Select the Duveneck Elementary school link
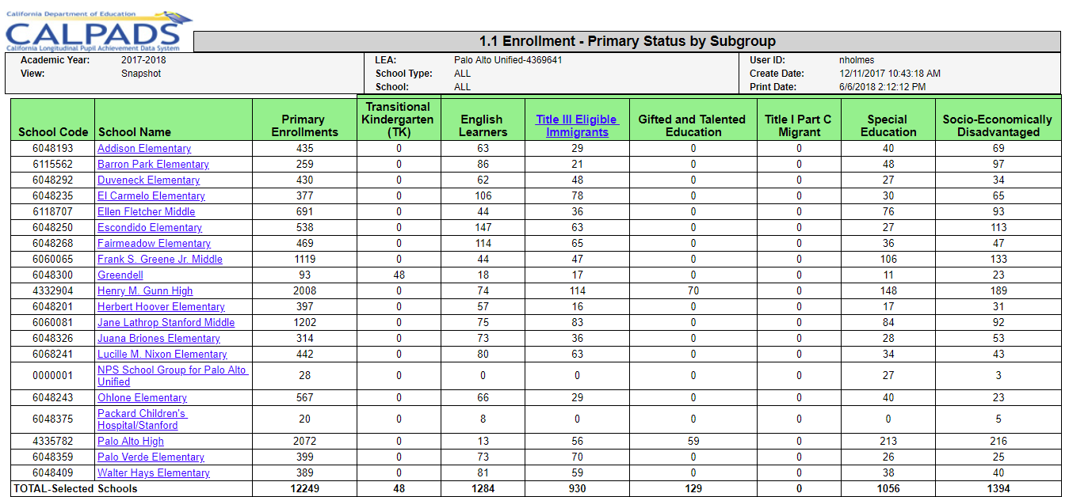1069x497 pixels. coord(148,180)
